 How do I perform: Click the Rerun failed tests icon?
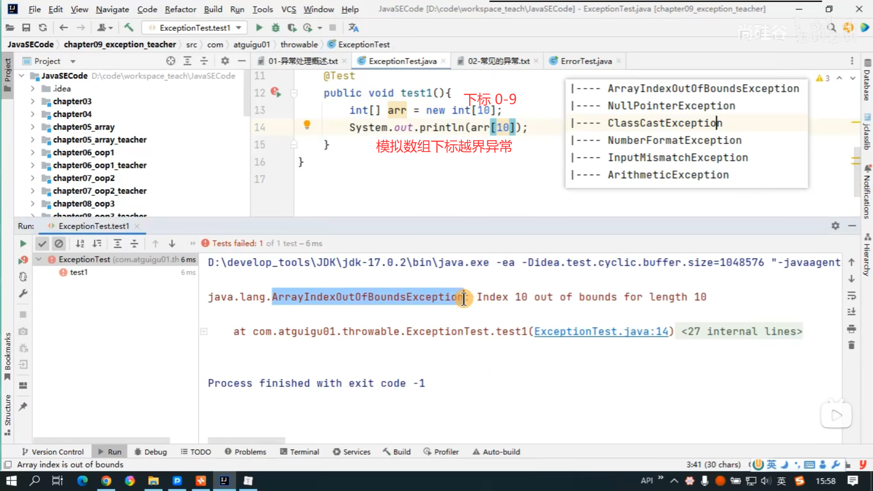point(23,260)
